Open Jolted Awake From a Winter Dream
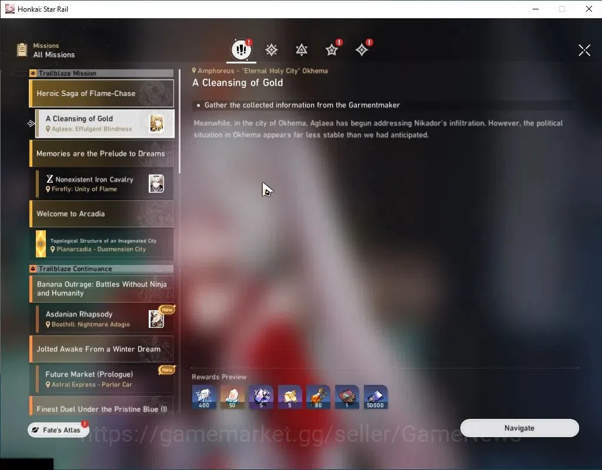 [102, 349]
